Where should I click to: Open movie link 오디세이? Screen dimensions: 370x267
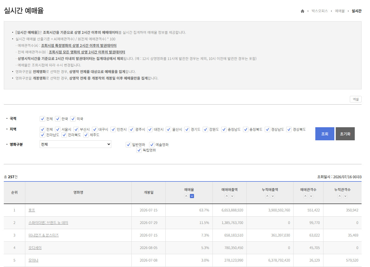35,248
